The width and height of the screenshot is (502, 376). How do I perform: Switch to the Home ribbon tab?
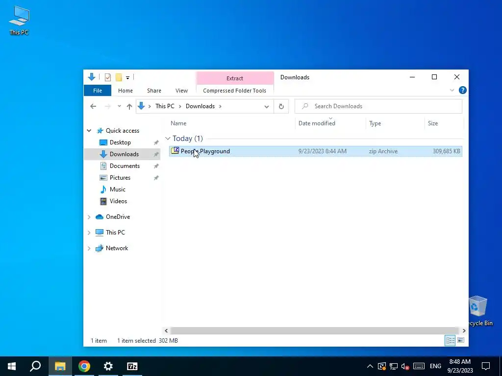[x=125, y=91]
